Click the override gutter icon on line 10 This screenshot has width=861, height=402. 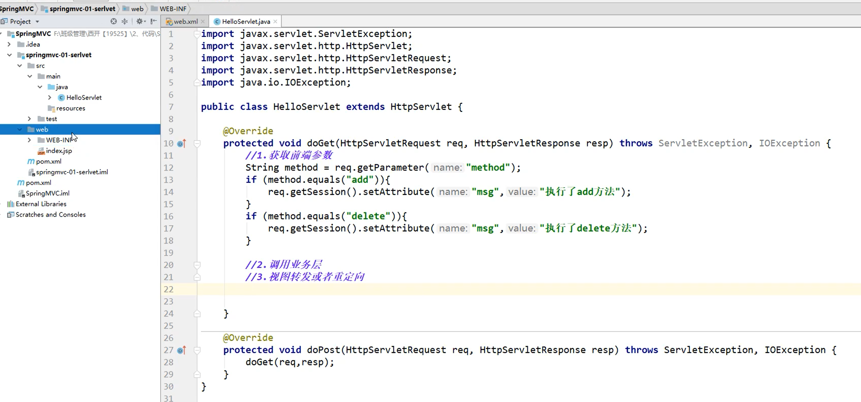click(x=181, y=143)
